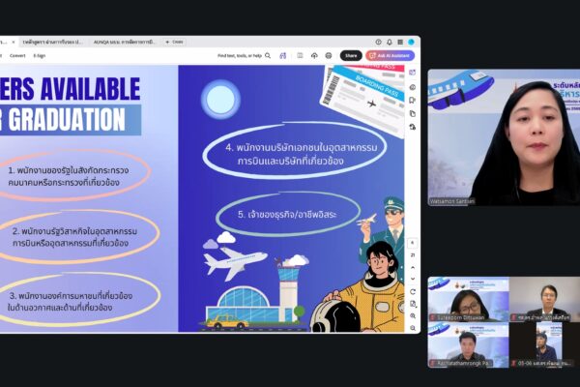This screenshot has width=580, height=387.
Task: Select the main speaker video tile
Action: 504,137
